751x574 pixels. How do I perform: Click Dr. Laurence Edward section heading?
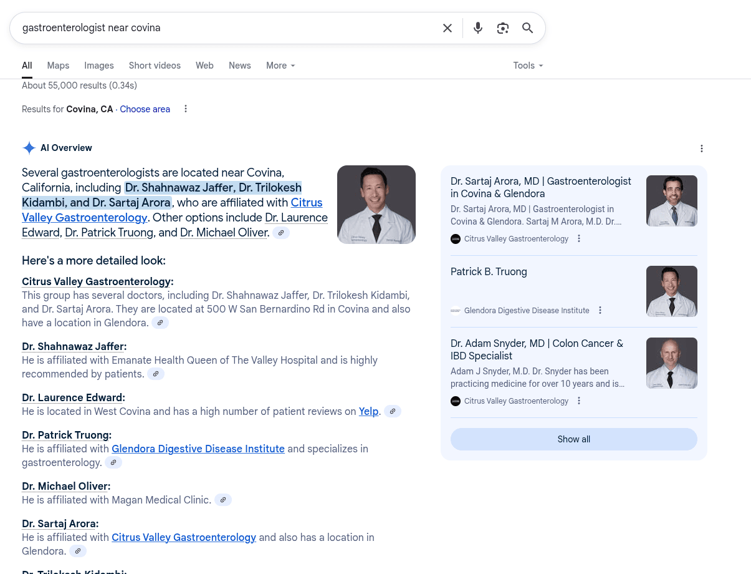74,398
